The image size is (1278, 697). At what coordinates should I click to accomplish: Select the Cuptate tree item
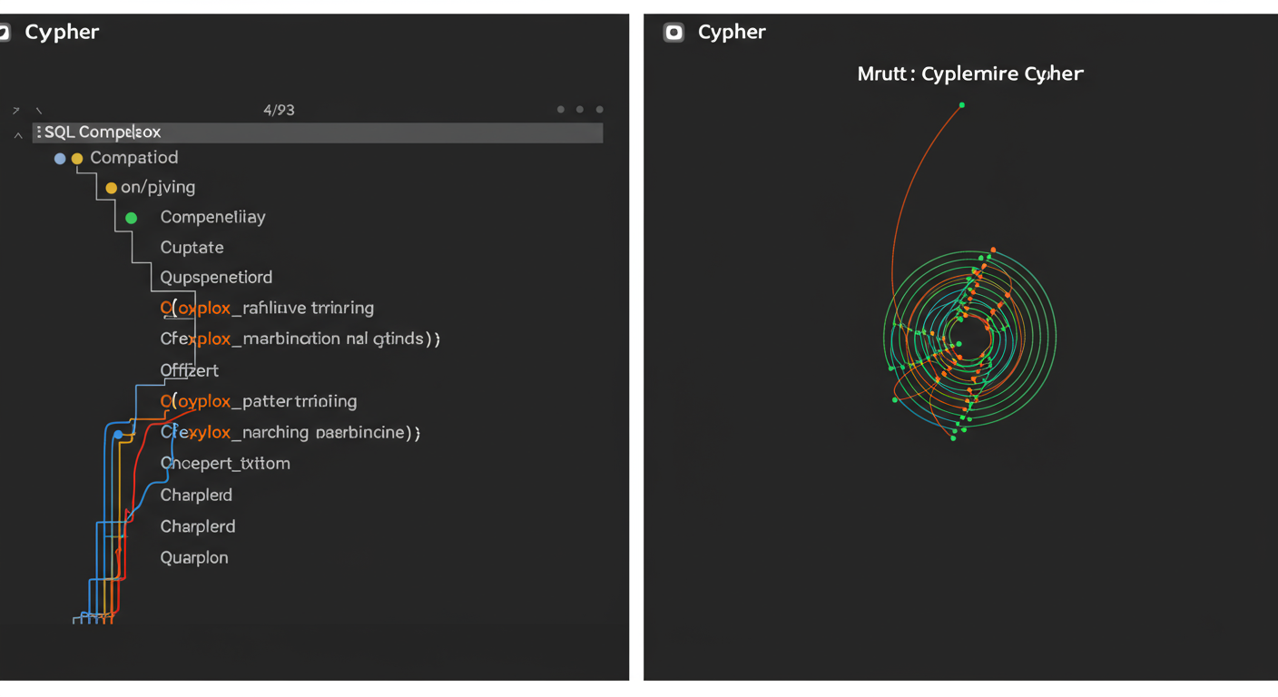coord(192,248)
